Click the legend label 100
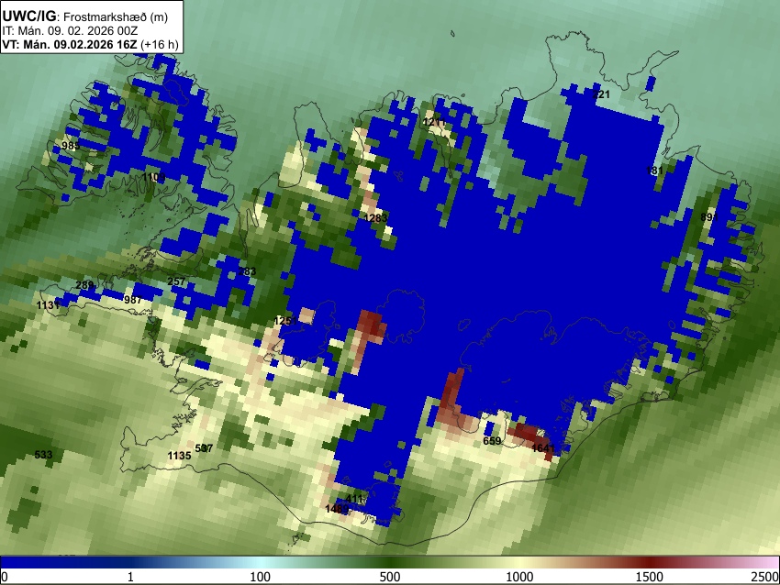This screenshot has width=780, height=585. [260, 577]
